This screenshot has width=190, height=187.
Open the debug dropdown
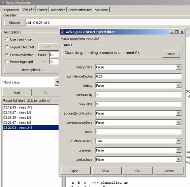tap(178, 85)
